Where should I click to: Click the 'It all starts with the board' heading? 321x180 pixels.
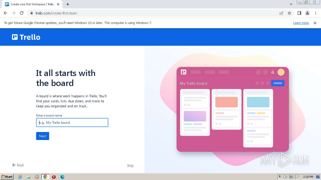pyautogui.click(x=66, y=78)
